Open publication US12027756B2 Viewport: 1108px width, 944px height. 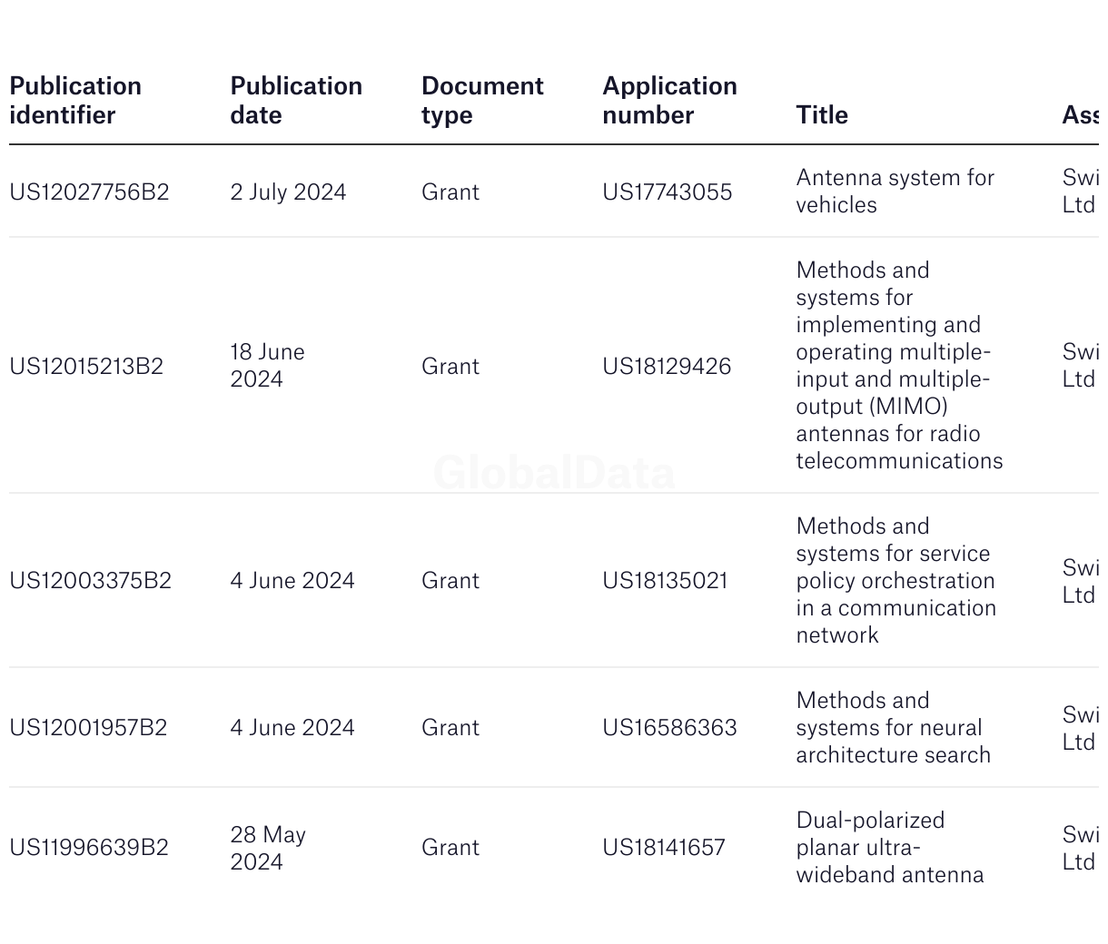point(89,192)
